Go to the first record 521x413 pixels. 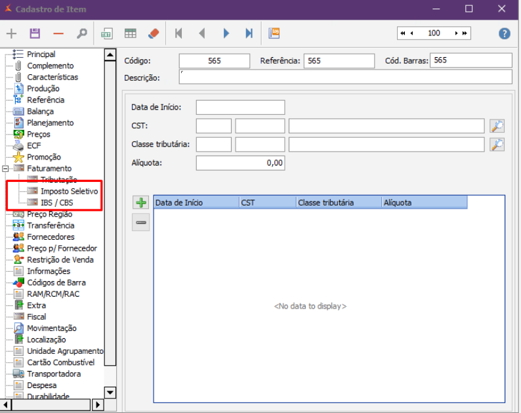(178, 33)
